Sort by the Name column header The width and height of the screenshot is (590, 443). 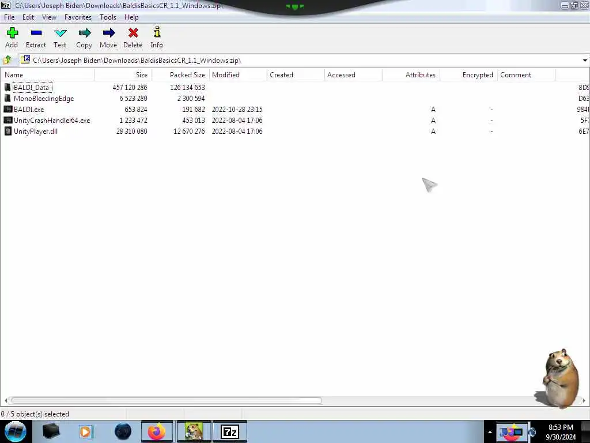[47, 75]
